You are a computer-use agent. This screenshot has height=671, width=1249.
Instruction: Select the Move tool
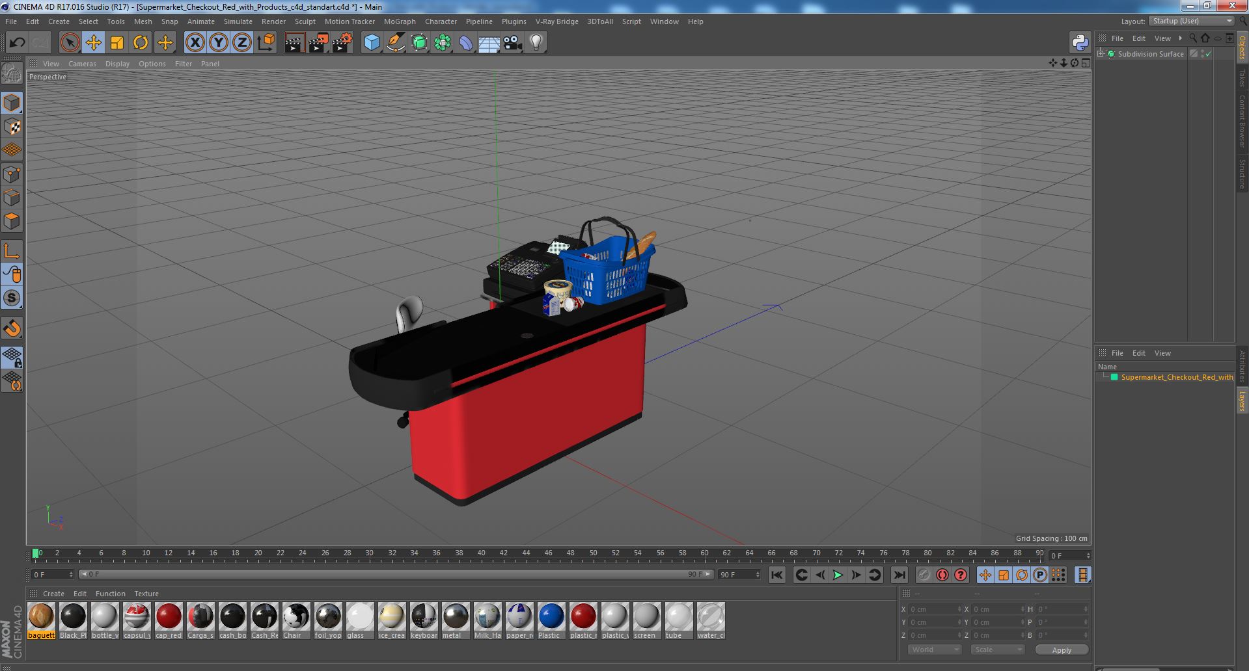point(93,43)
